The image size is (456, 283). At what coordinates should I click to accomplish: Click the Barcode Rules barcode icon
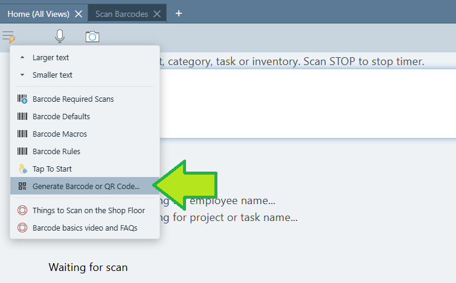(22, 151)
